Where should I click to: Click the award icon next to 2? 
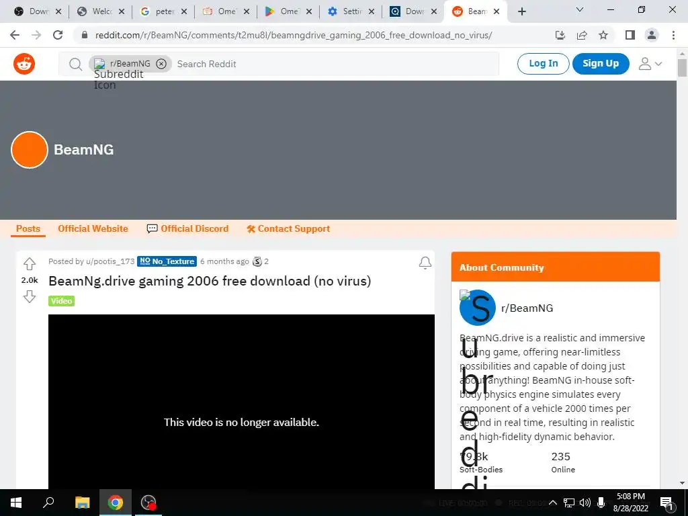click(x=257, y=261)
